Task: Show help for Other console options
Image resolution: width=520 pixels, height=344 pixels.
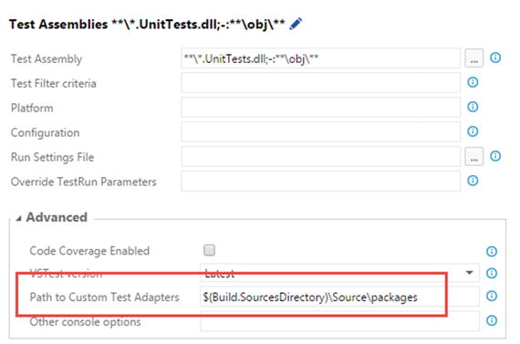Action: [492, 320]
